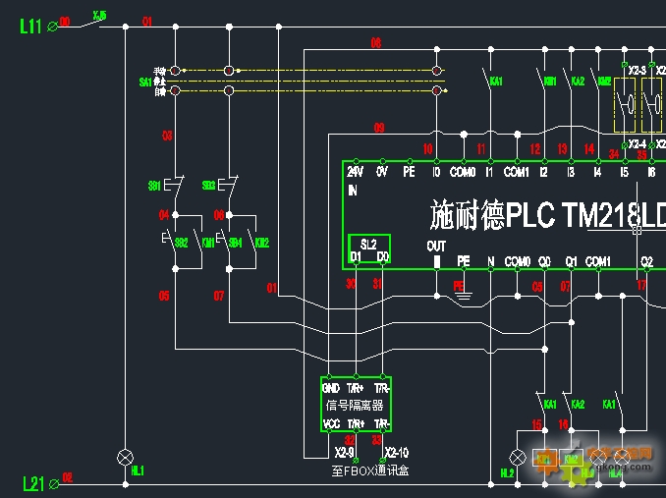Pick the SB4 pushbutton contact
This screenshot has height=498, width=666.
click(x=224, y=241)
